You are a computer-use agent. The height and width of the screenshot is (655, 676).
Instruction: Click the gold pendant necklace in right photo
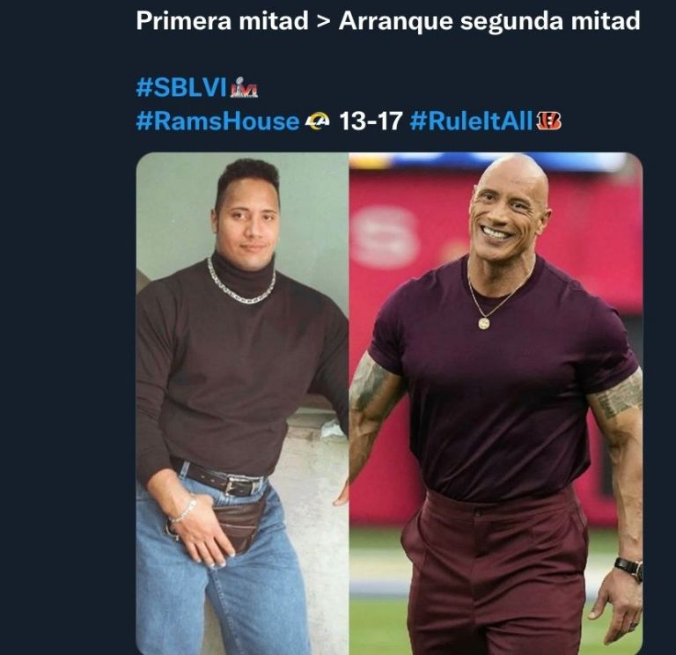click(484, 322)
